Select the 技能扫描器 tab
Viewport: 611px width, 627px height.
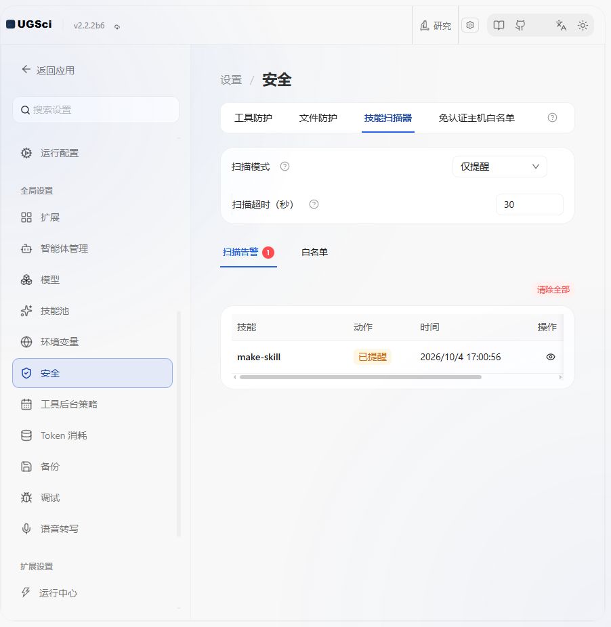[x=387, y=118]
